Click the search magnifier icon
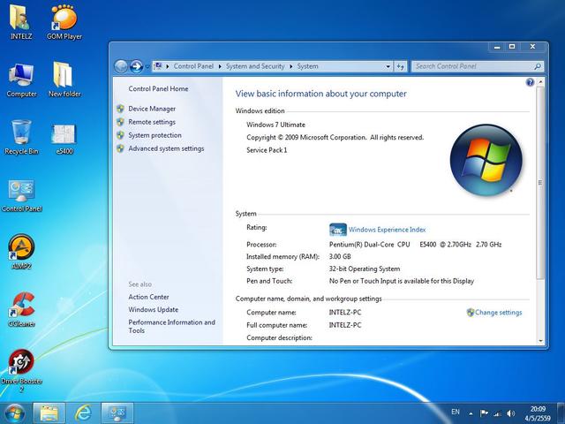 click(537, 66)
